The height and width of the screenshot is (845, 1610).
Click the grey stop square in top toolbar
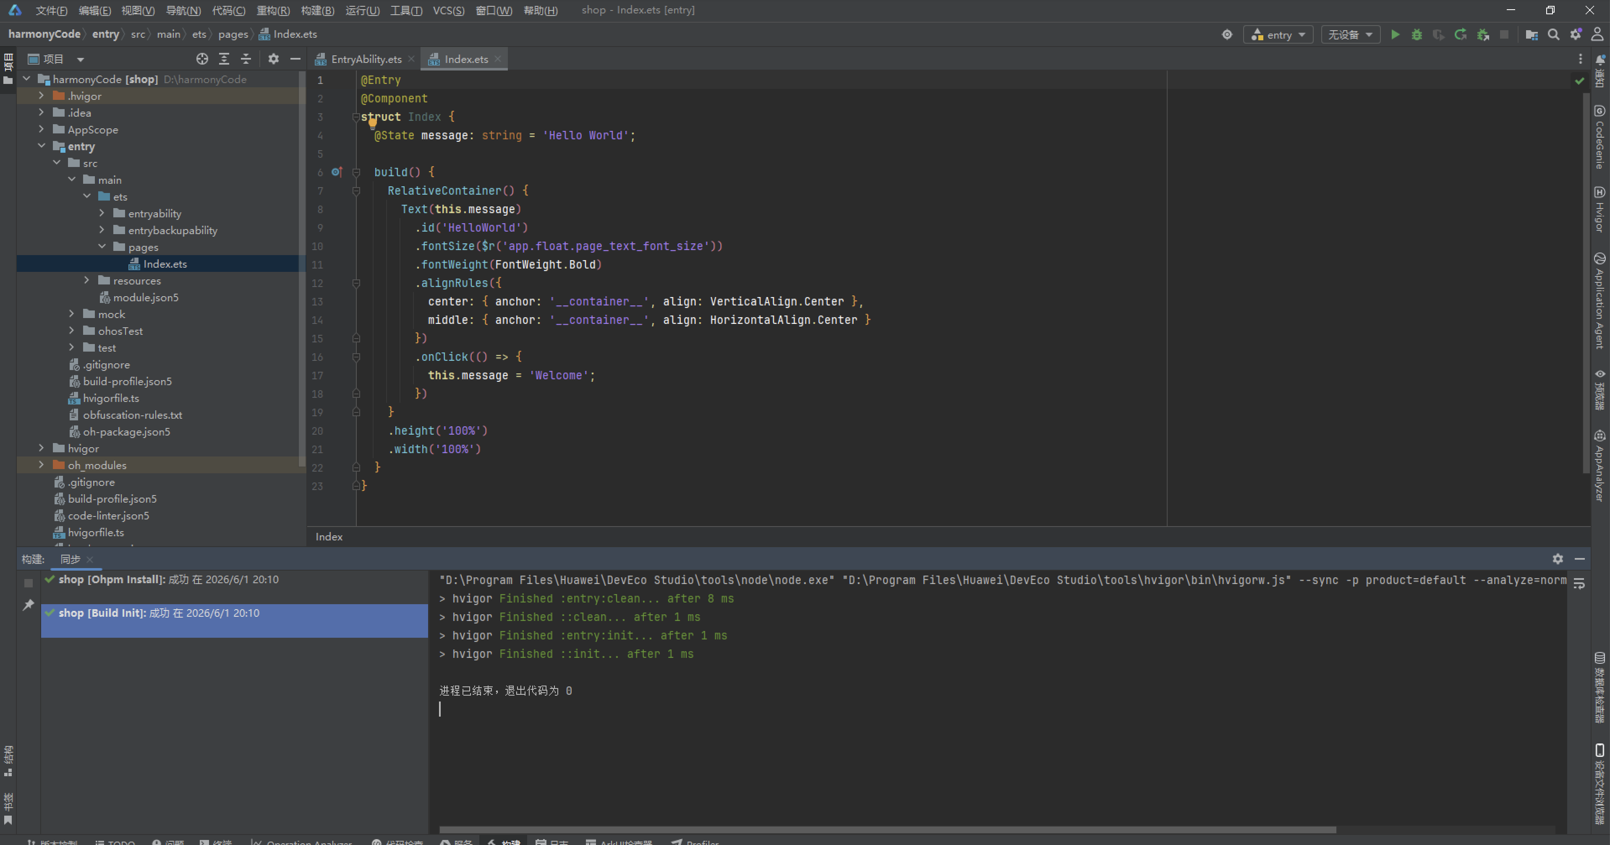click(1504, 35)
